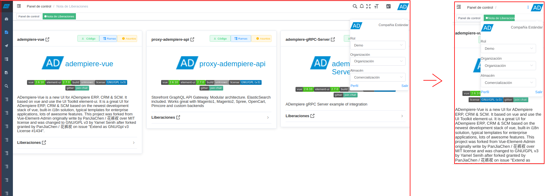Select Nota de Liberaciones tab in wide view
Image resolution: width=546 pixels, height=196 pixels.
[x=59, y=16]
